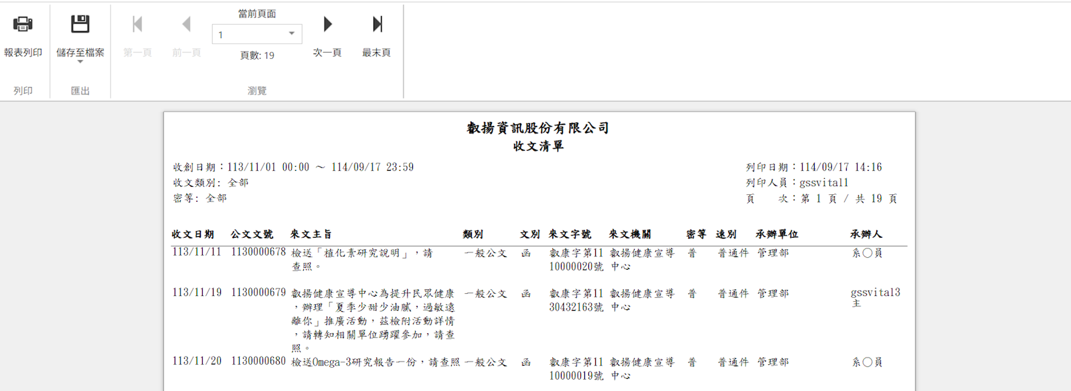Select document number 1130000679 row

pyautogui.click(x=258, y=293)
